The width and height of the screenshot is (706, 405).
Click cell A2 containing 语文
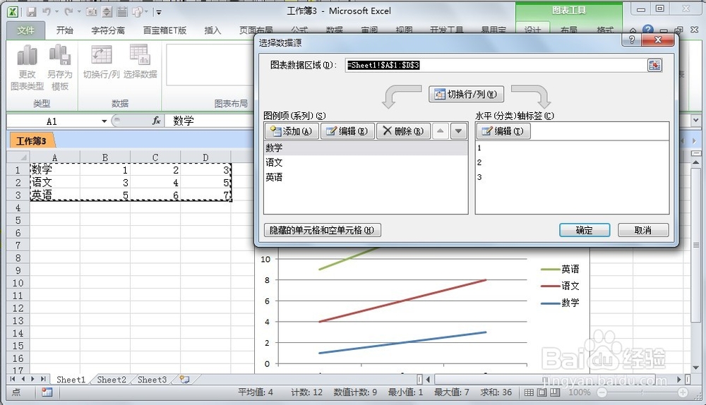point(54,182)
